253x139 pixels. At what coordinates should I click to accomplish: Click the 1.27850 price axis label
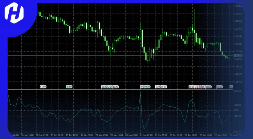(x=238, y=29)
